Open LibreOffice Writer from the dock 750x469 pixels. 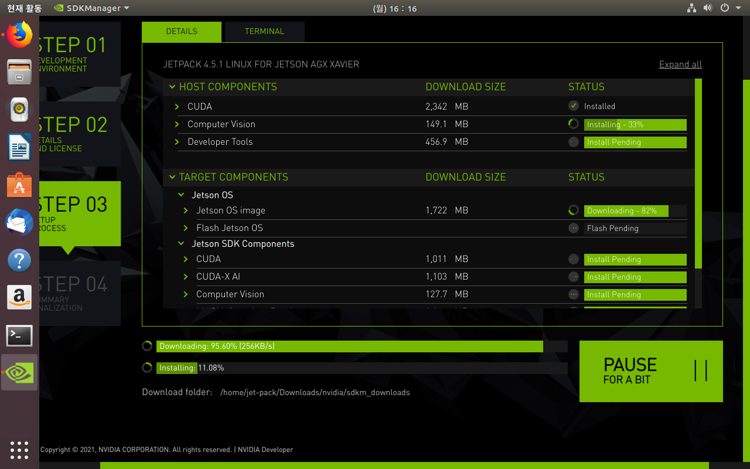19,147
